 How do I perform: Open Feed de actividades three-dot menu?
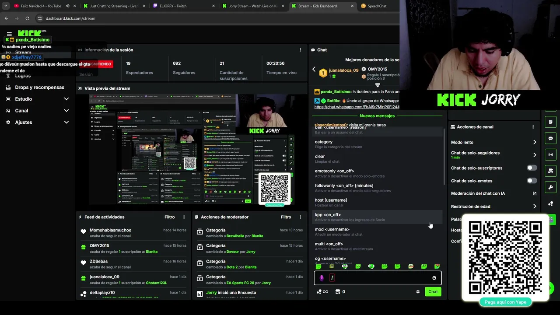[x=184, y=217]
